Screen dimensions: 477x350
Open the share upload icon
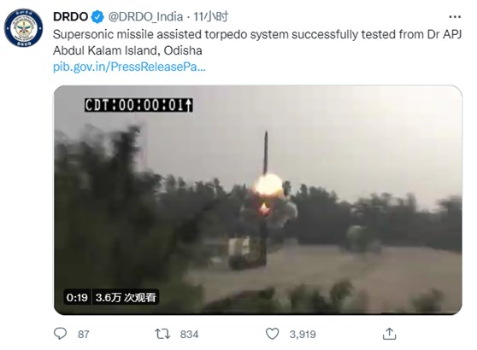(x=389, y=334)
